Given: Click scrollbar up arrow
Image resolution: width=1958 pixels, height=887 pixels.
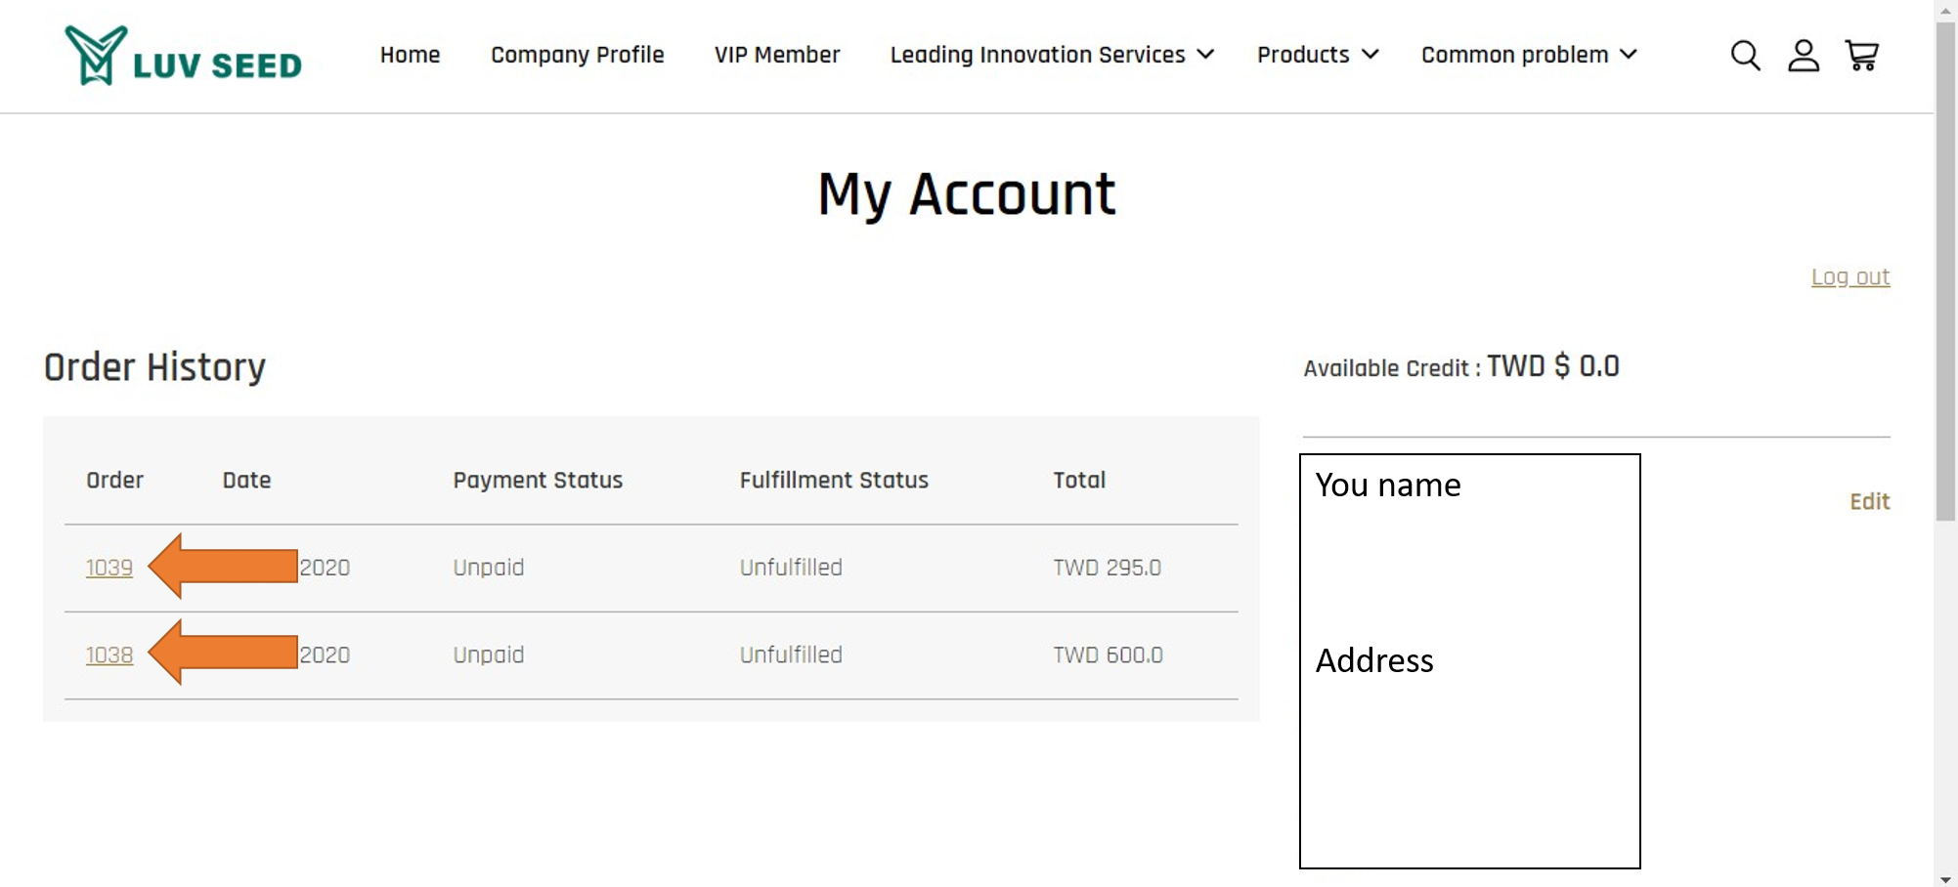Looking at the screenshot, I should coord(1945,10).
